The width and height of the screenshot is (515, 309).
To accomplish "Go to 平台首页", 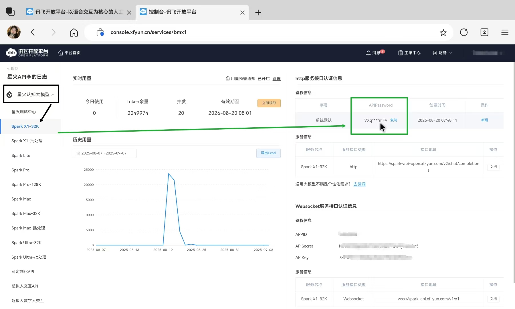I will pyautogui.click(x=69, y=53).
